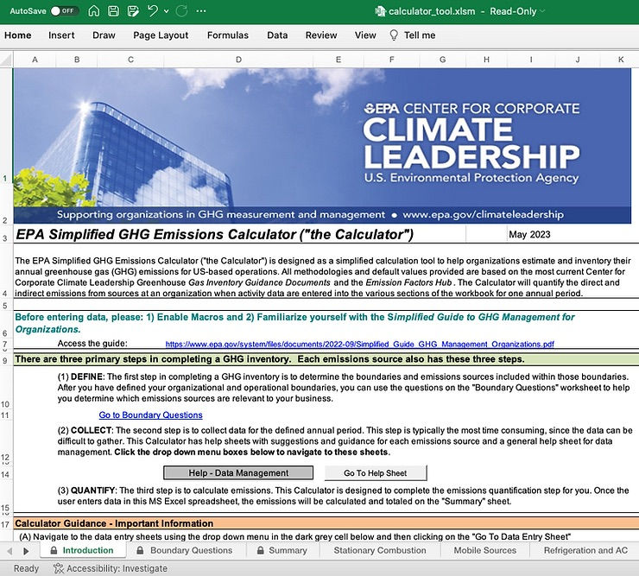This screenshot has height=576, width=639.
Task: Select column K header
Action: point(621,60)
